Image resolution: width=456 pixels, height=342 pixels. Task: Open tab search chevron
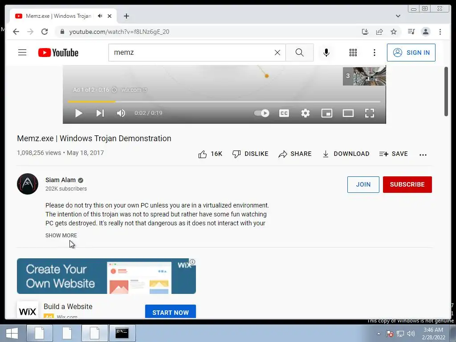pyautogui.click(x=398, y=16)
